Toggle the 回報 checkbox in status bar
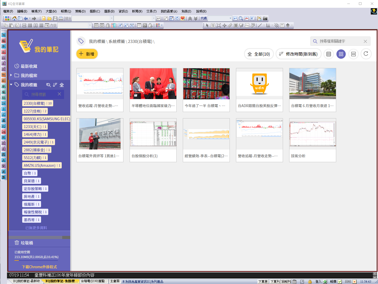 pos(355,282)
